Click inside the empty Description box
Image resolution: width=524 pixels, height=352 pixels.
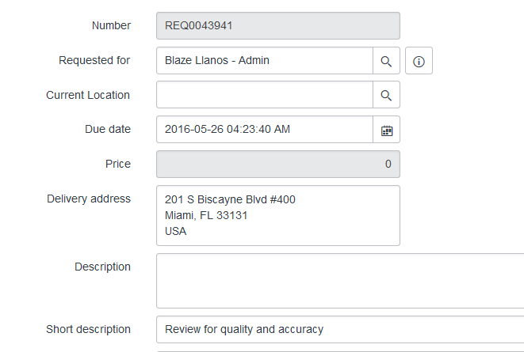[x=340, y=281]
